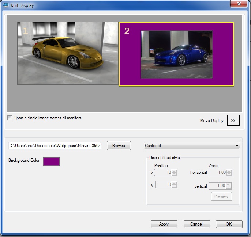
Task: Decrease vertical Zoom with down arrow
Action: click(228, 187)
